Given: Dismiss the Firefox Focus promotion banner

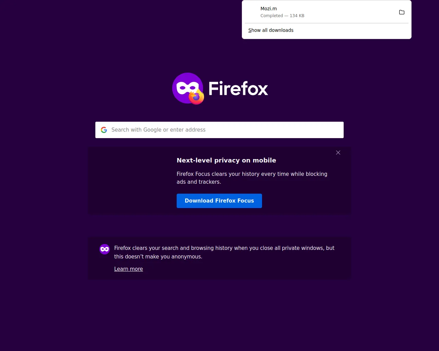Looking at the screenshot, I should pos(338,153).
